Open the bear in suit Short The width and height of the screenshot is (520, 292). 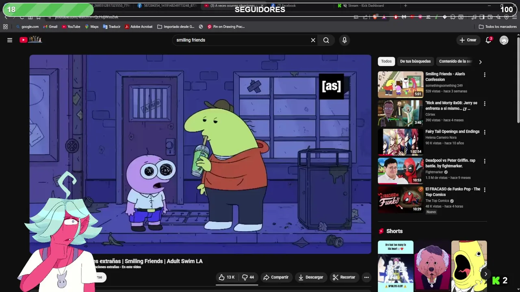coord(432,266)
